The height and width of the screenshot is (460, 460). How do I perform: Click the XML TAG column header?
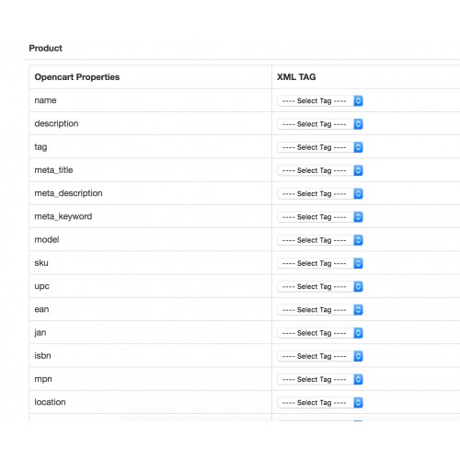pyautogui.click(x=296, y=77)
